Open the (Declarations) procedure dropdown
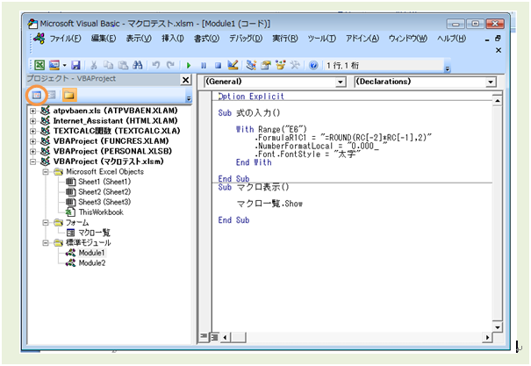Viewport: 531px width, 366px height. tap(490, 82)
